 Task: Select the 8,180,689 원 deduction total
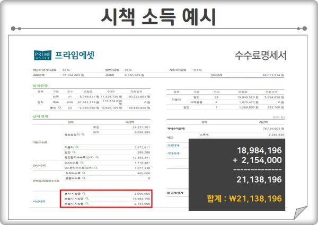point(134,75)
